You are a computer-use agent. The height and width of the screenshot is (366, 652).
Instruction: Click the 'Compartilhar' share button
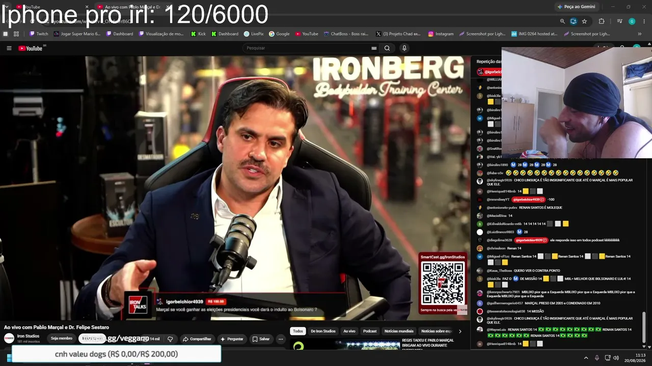pos(197,339)
